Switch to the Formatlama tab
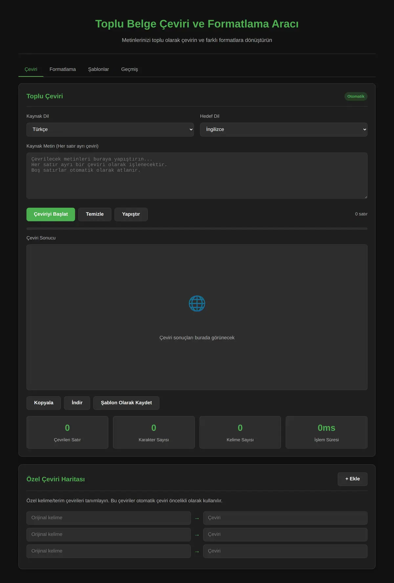 pos(63,69)
